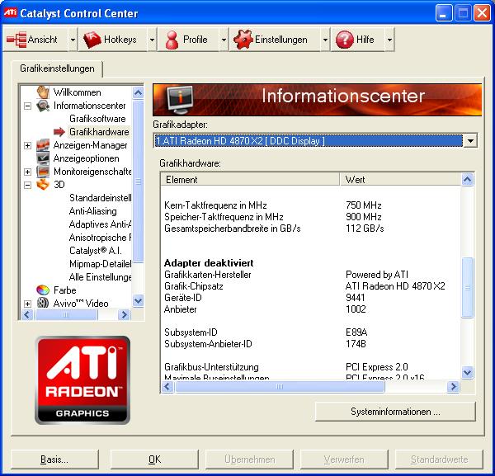This screenshot has width=495, height=476.
Task: Click the Grafikbus-Unterstützung row
Action: tap(311, 367)
